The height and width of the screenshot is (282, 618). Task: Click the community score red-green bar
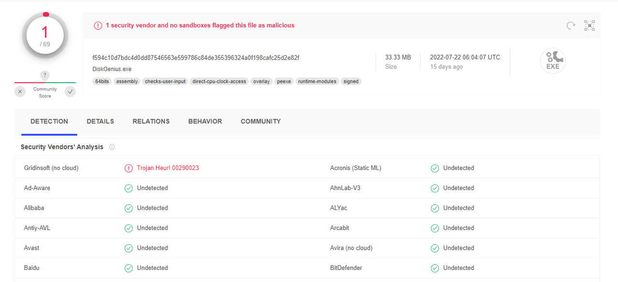[45, 83]
